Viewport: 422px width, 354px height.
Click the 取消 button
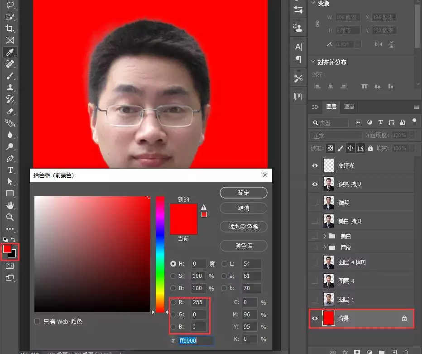click(x=244, y=208)
